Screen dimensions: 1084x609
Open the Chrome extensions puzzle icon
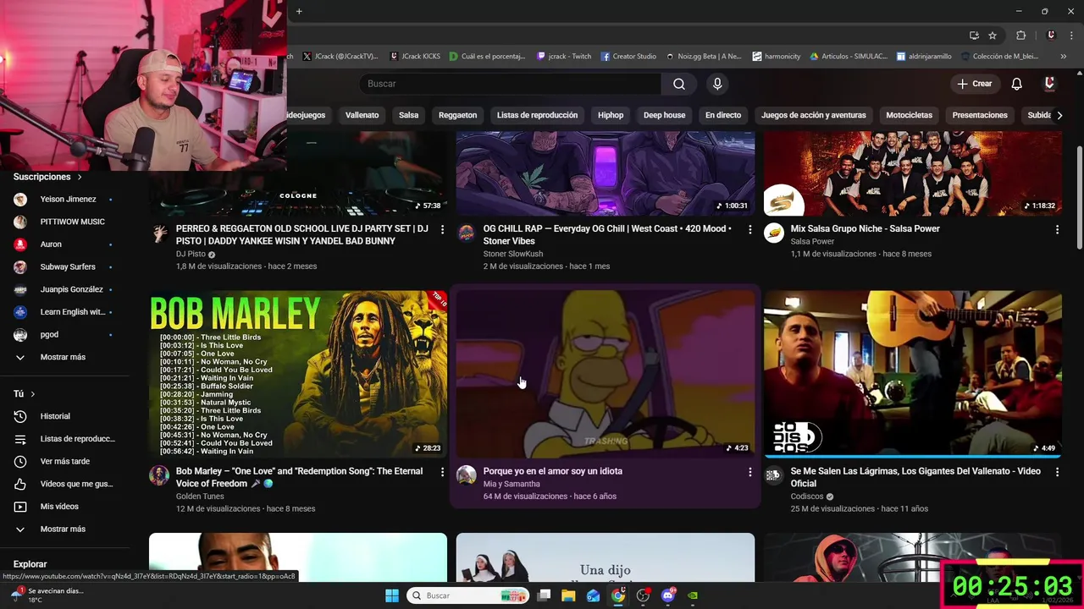click(1020, 36)
